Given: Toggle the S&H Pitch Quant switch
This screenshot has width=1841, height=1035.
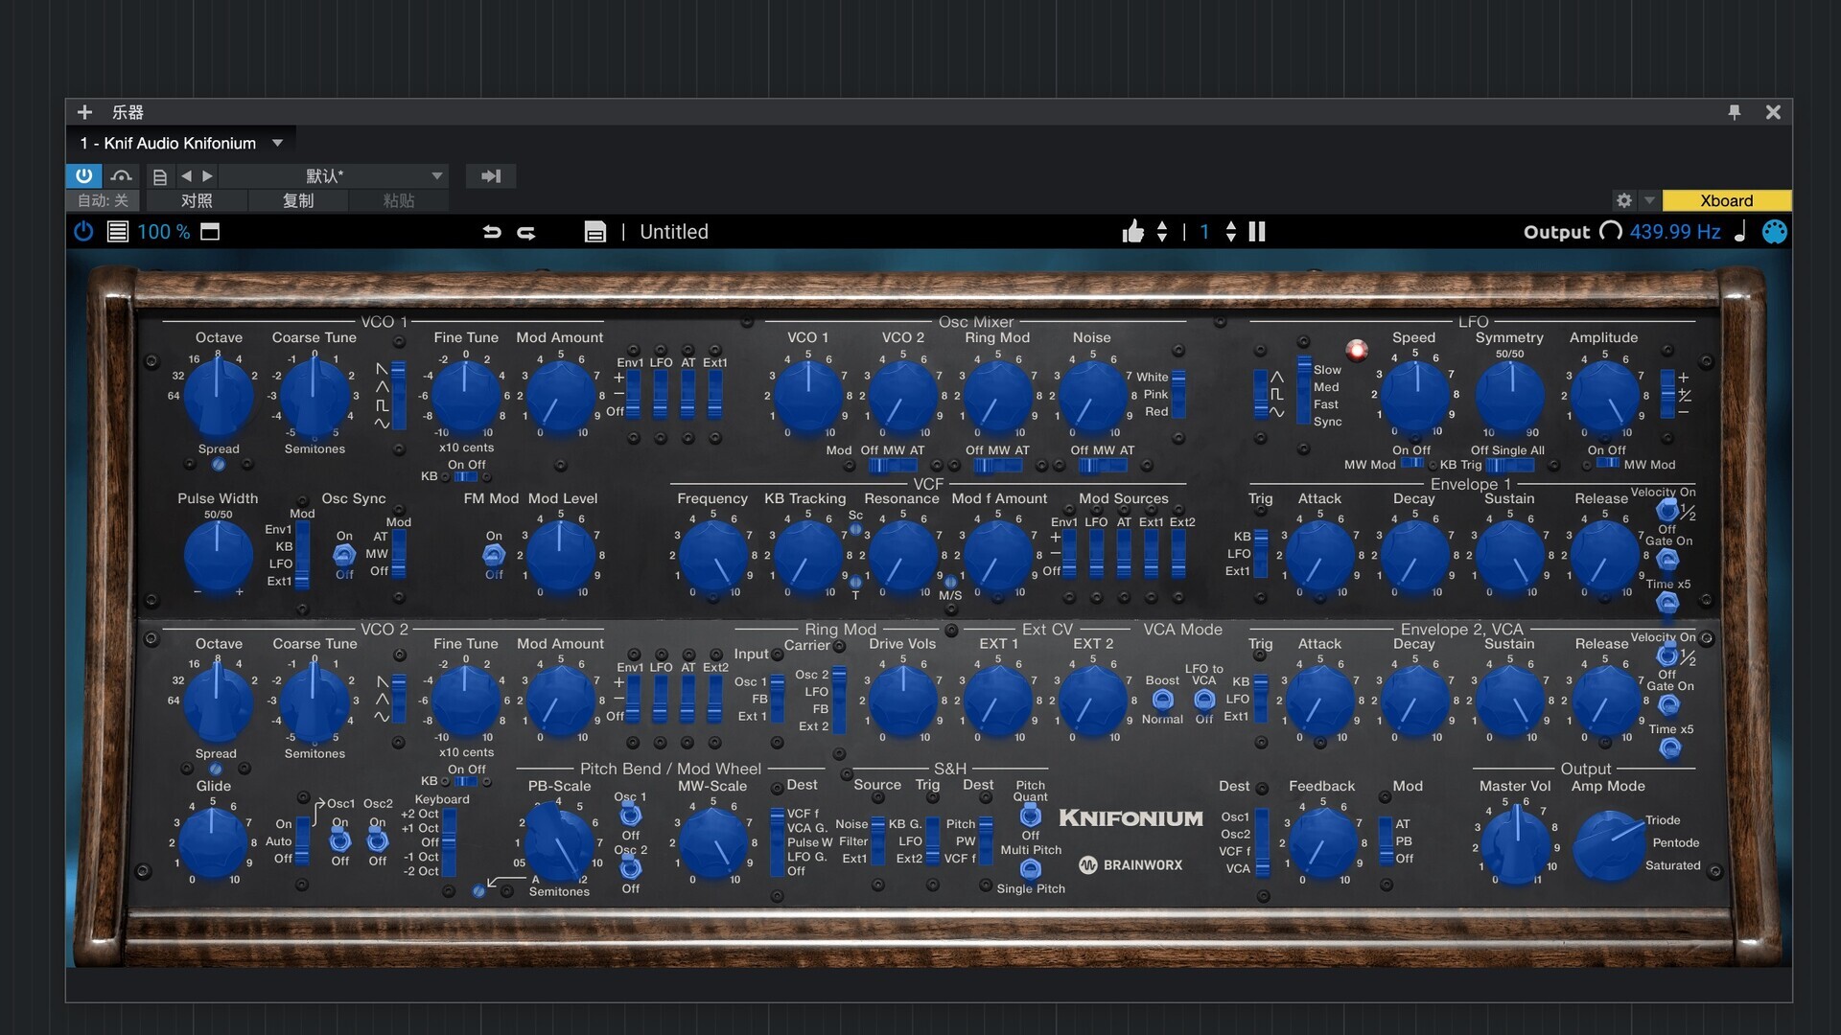Looking at the screenshot, I should [1031, 816].
